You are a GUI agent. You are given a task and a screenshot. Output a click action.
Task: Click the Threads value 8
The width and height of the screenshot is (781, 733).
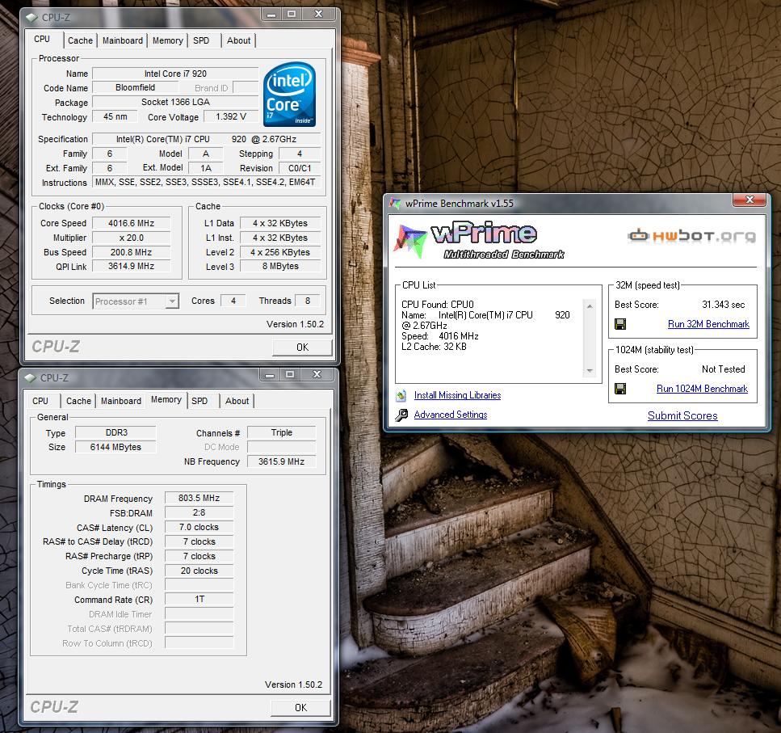tap(308, 301)
